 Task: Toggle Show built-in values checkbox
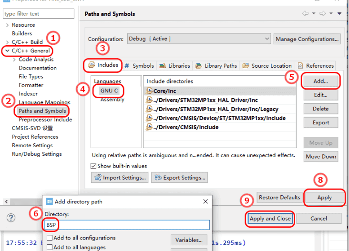click(x=94, y=166)
